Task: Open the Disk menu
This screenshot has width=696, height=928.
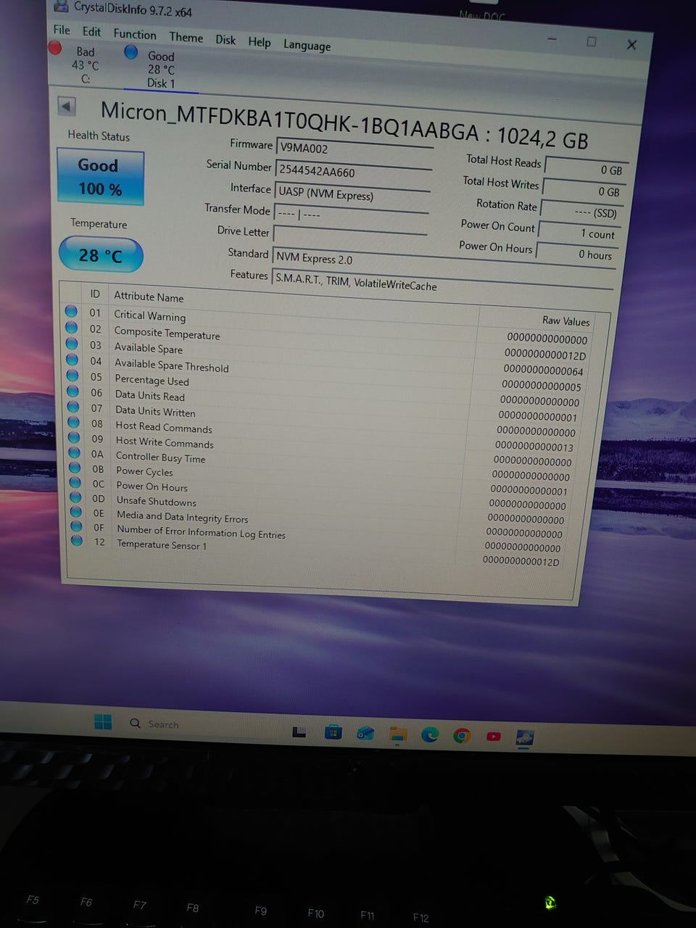Action: tap(225, 40)
